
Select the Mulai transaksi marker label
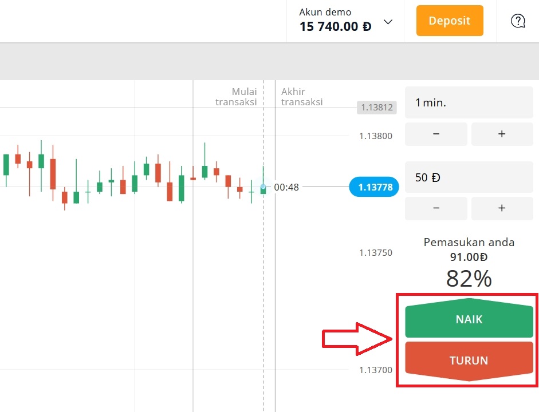pyautogui.click(x=236, y=97)
